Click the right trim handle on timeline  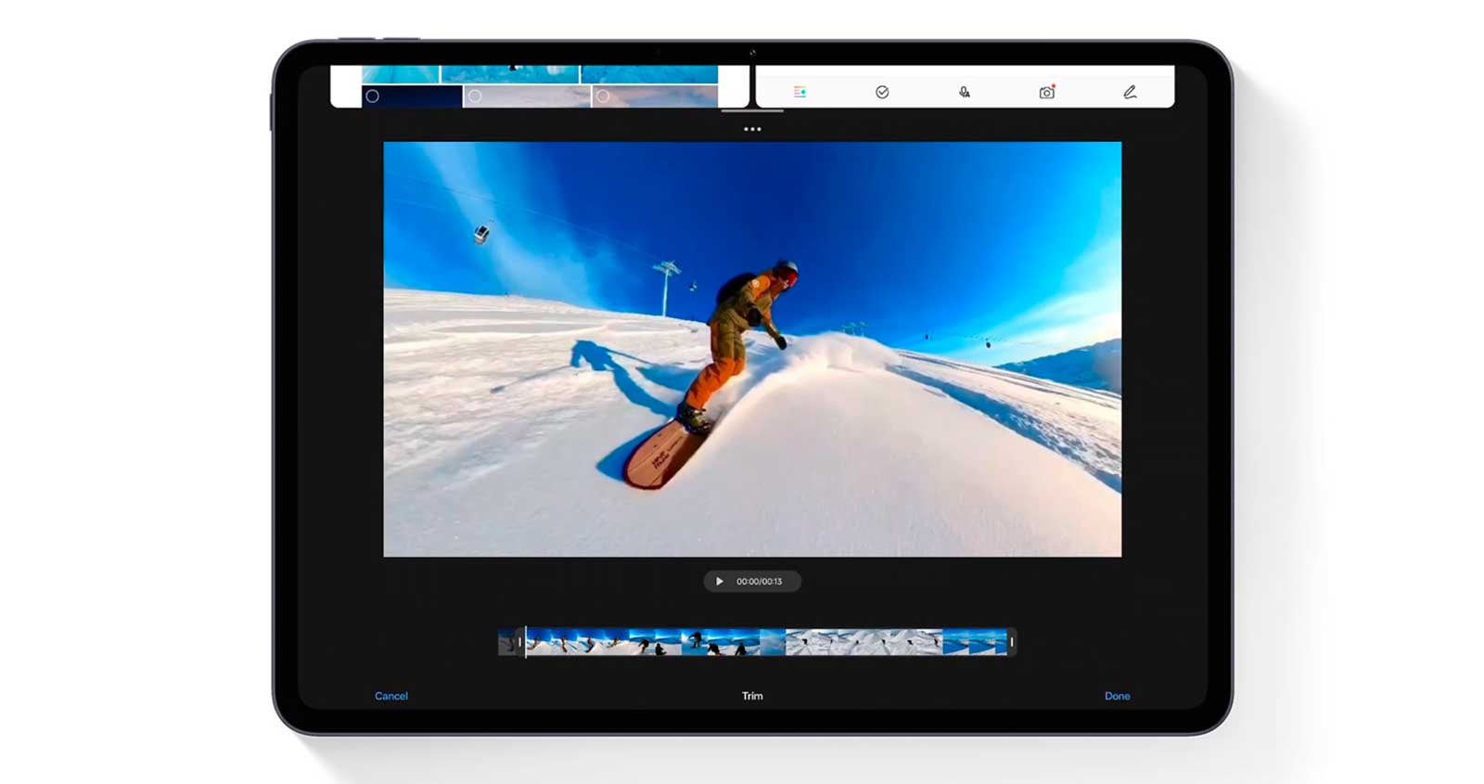[1012, 642]
